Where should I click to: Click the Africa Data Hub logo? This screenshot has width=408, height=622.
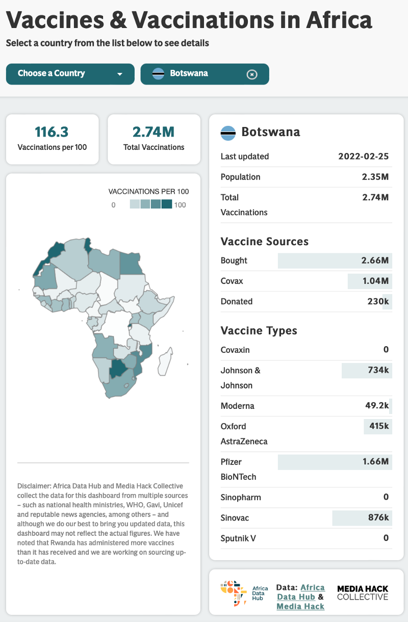click(244, 593)
